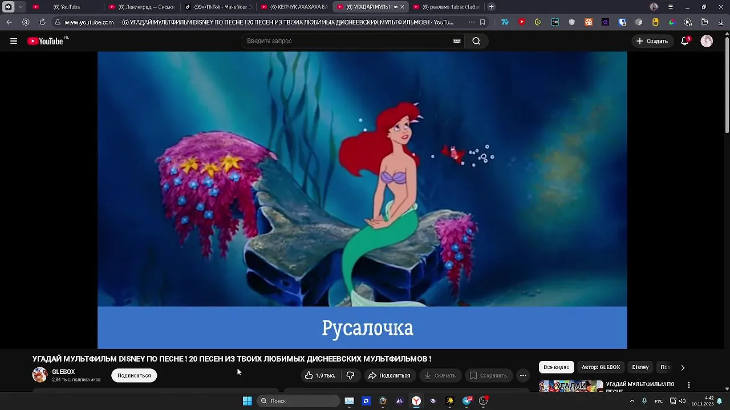Switch to the Ленинград browser tab

(x=141, y=7)
